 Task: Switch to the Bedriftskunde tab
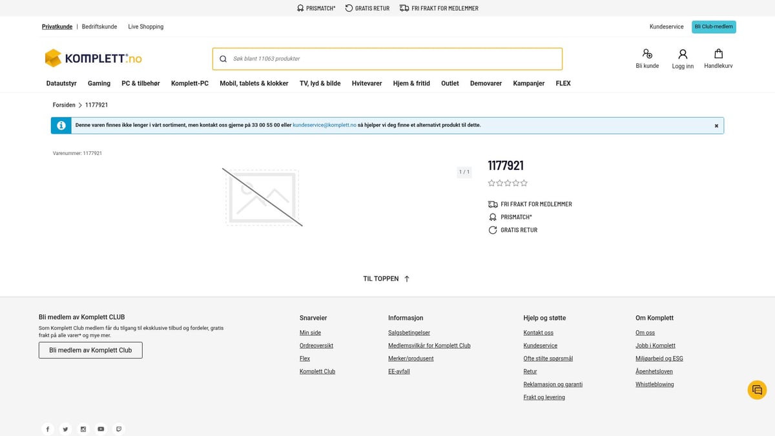[99, 26]
